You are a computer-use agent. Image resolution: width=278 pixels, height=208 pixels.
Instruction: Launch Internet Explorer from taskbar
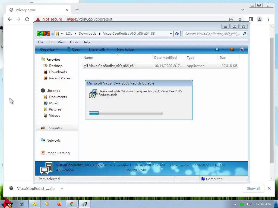(22, 204)
